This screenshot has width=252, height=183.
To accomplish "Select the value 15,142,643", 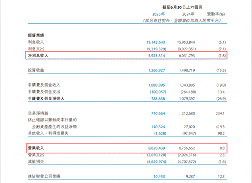I will click(155, 43).
